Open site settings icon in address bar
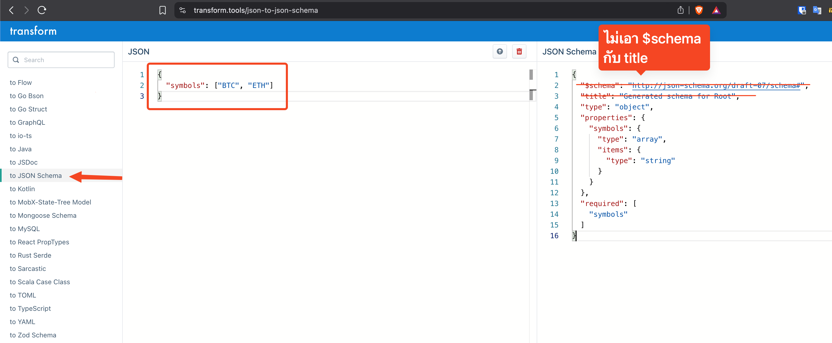This screenshot has width=832, height=343. (183, 10)
